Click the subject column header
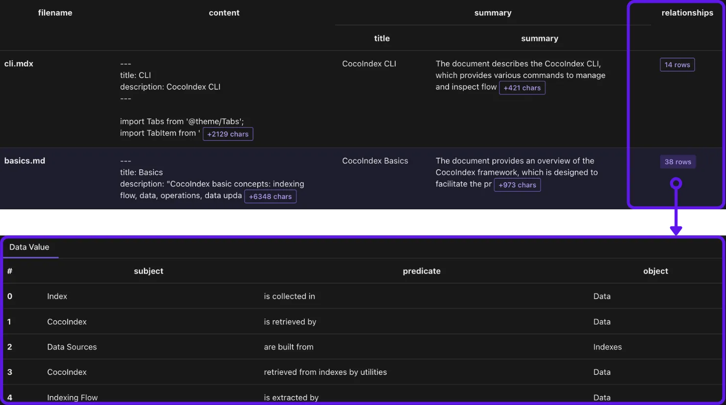This screenshot has width=726, height=405. pos(148,271)
